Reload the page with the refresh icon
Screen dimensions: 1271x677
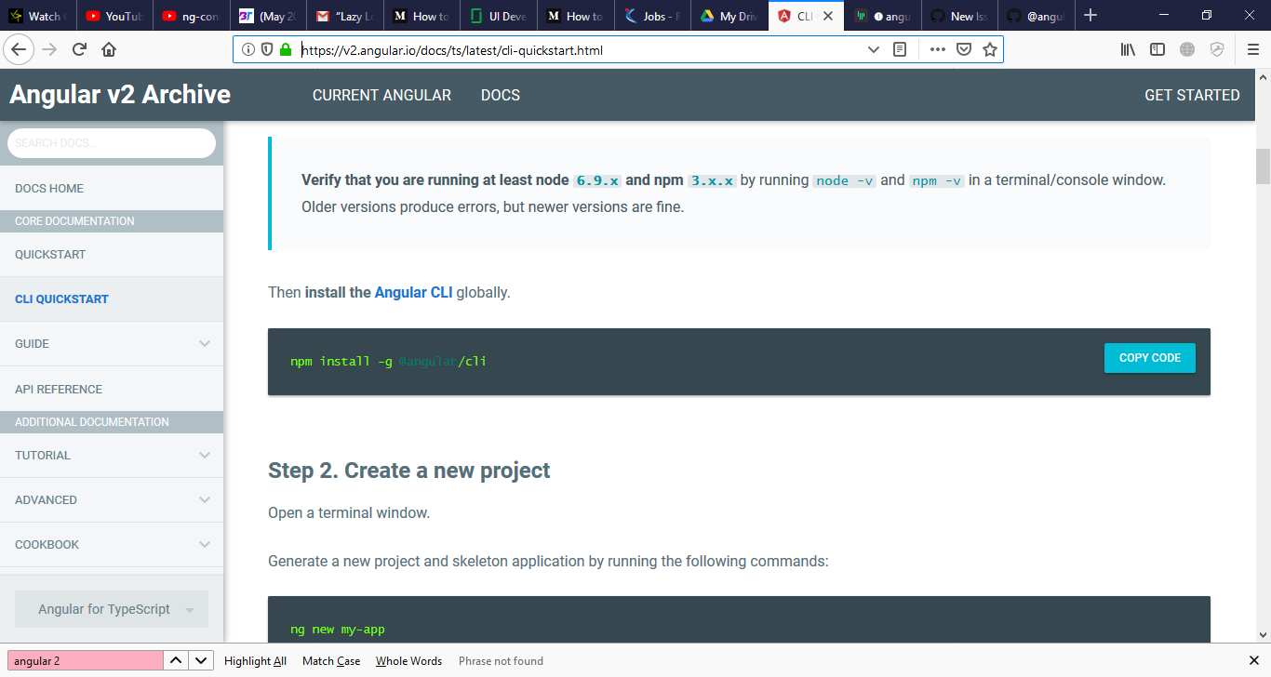point(80,49)
